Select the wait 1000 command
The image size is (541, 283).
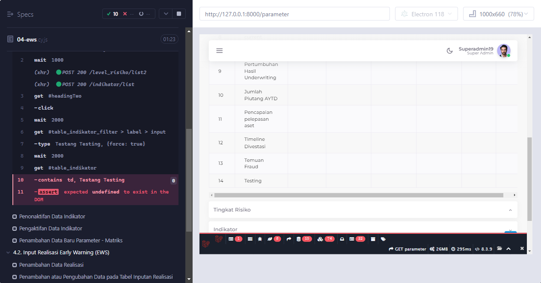pyautogui.click(x=96, y=60)
